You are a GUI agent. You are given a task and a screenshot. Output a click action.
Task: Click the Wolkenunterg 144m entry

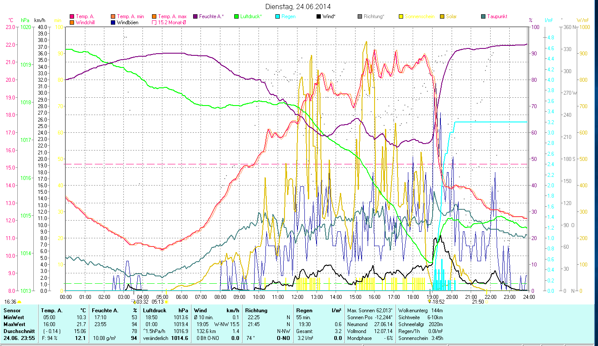pos(420,310)
